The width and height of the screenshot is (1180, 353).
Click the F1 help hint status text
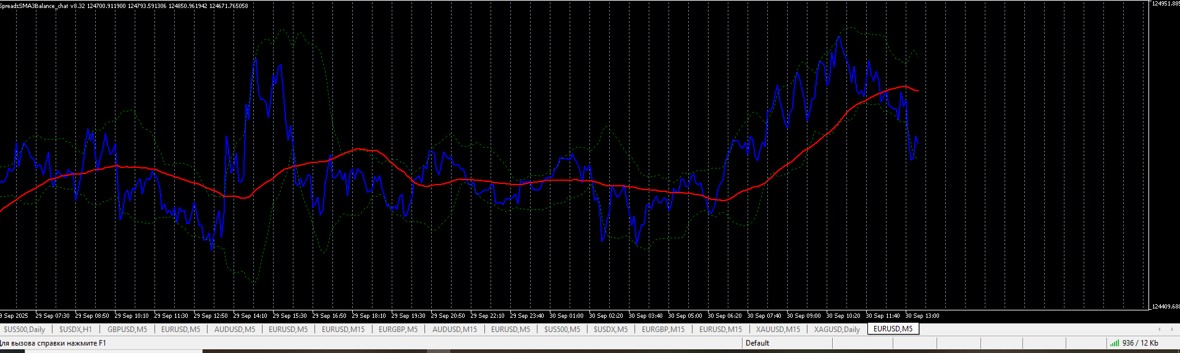tap(53, 343)
